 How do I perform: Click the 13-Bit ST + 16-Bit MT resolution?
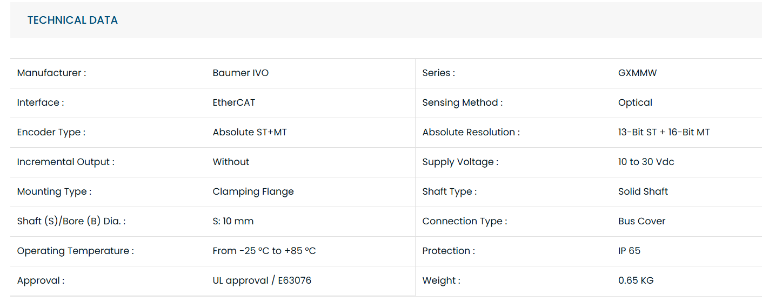click(664, 133)
